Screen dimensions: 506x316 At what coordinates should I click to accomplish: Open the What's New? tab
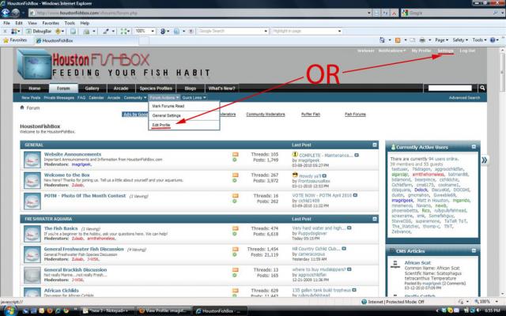221,88
